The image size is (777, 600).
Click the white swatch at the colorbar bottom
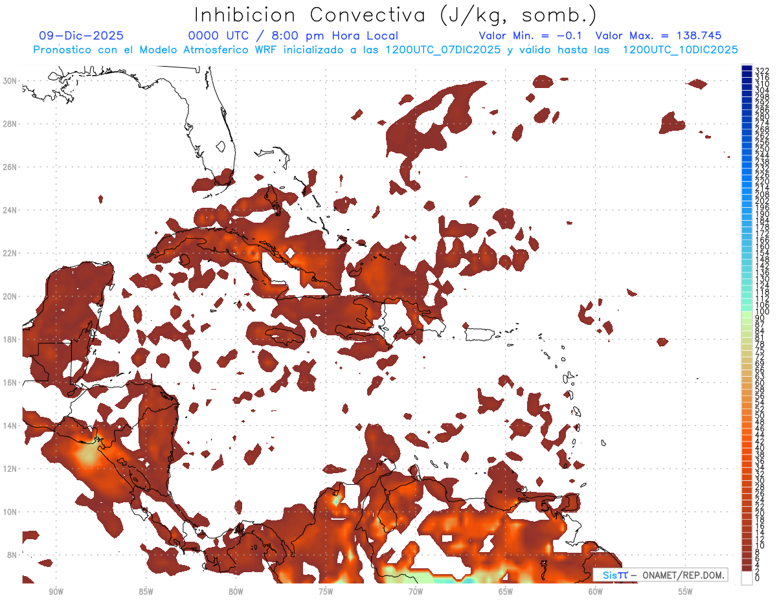pyautogui.click(x=747, y=577)
